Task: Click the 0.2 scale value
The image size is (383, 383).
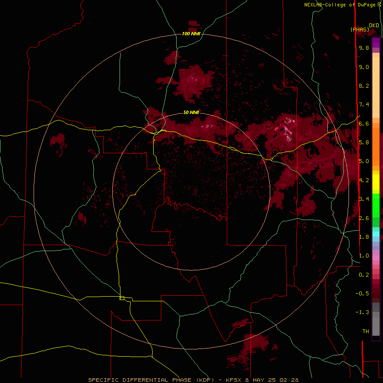Action: coord(364,275)
